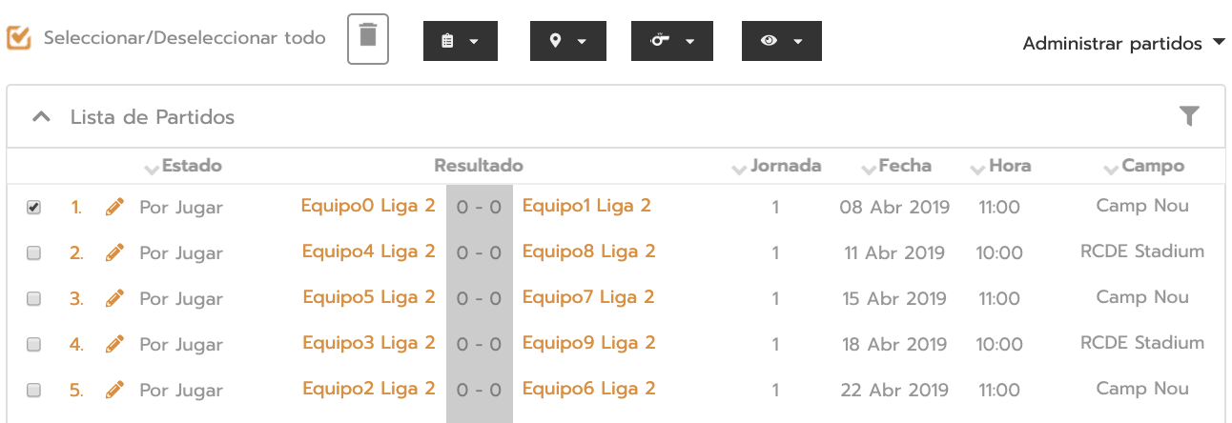The image size is (1232, 423).
Task: Sort by the Fecha column header
Action: (x=904, y=166)
